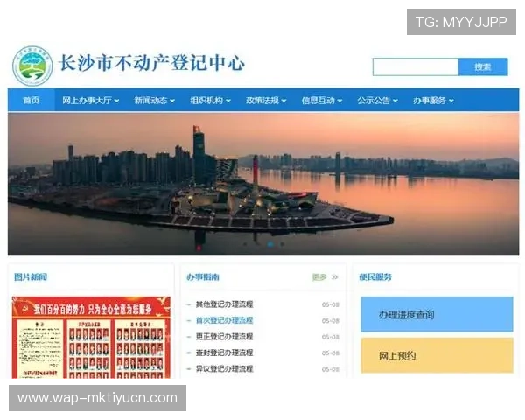Open 办理进度查询 blue service button
This screenshot has height=420, width=525.
coord(437,314)
